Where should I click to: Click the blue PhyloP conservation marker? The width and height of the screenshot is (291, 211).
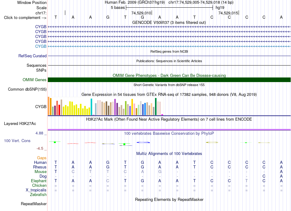[x=143, y=142]
